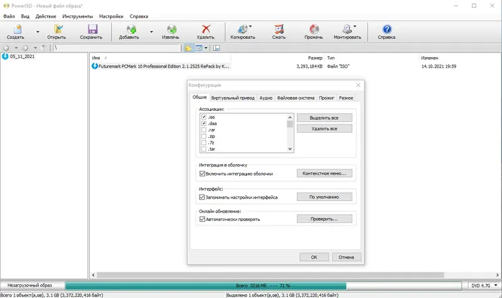Open the Незагрузочный образ boot type selector
502x298 pixels.
tap(29, 285)
